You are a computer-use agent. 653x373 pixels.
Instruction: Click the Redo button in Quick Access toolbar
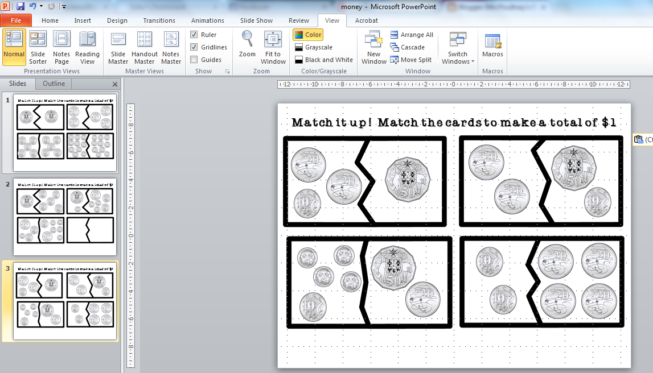pos(51,6)
